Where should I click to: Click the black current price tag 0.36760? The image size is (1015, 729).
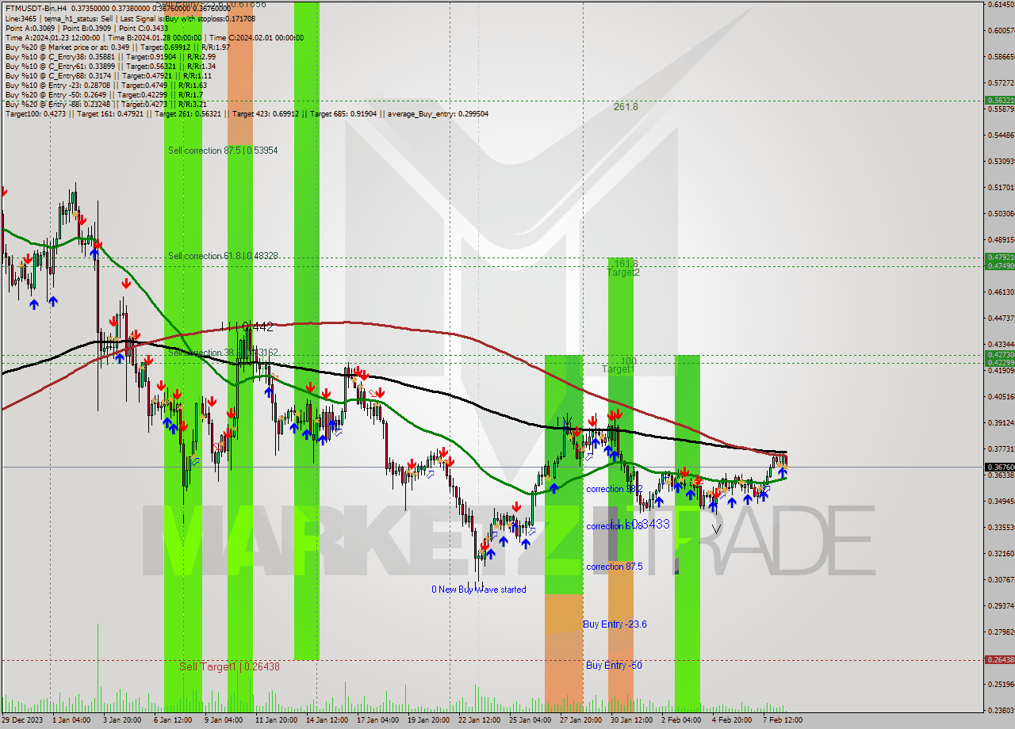click(x=999, y=468)
